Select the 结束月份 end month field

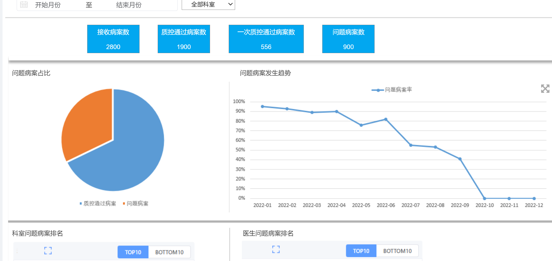point(129,5)
